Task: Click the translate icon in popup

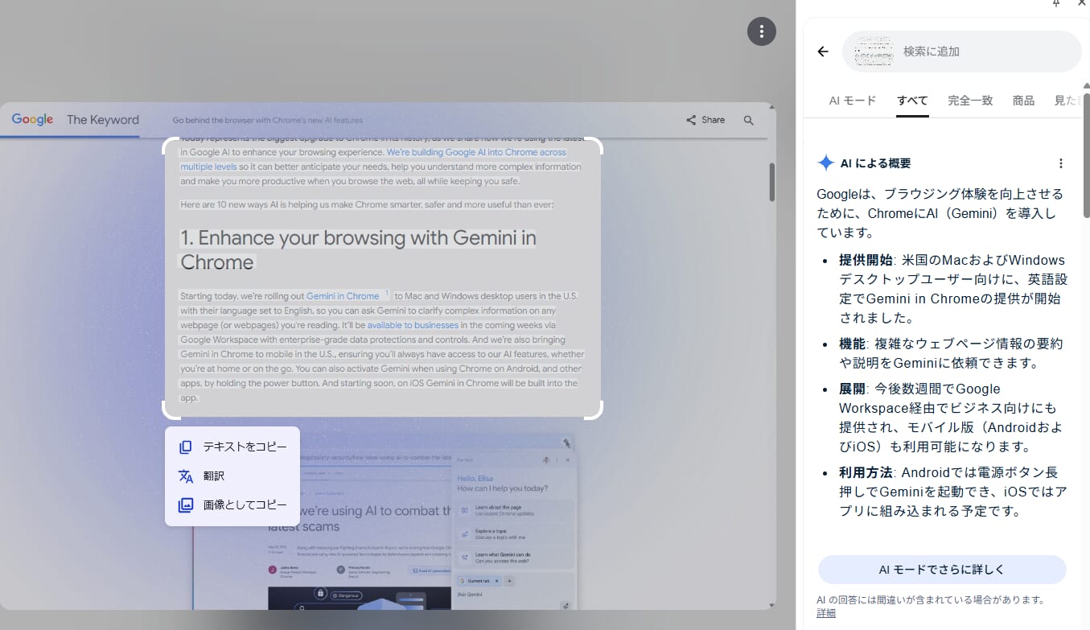Action: pos(186,476)
